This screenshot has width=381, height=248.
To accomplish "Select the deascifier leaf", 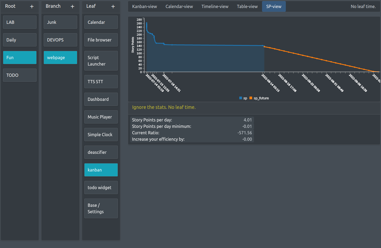I will (x=101, y=152).
